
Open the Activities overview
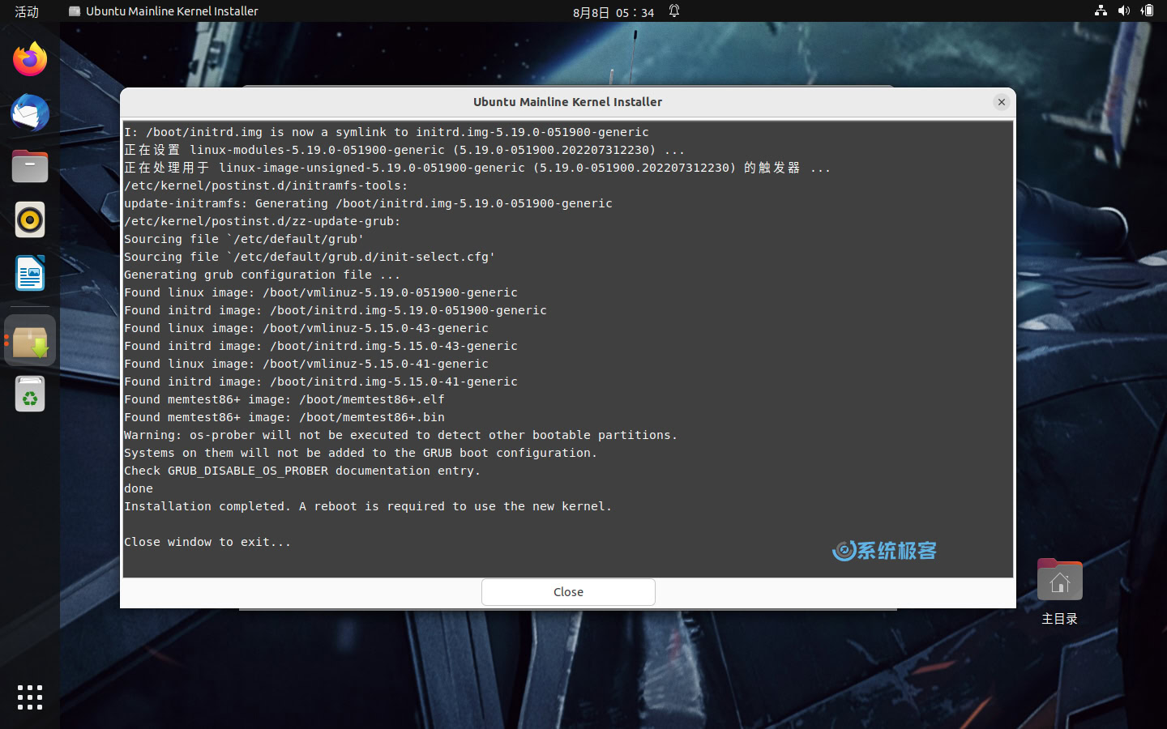point(27,11)
